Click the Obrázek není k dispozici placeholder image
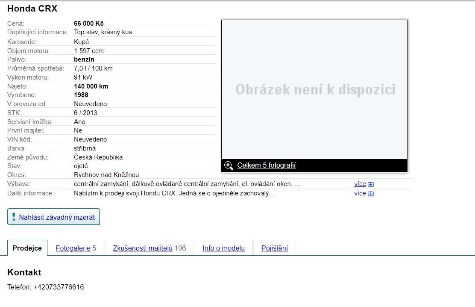The width and height of the screenshot is (475, 307). pyautogui.click(x=314, y=89)
